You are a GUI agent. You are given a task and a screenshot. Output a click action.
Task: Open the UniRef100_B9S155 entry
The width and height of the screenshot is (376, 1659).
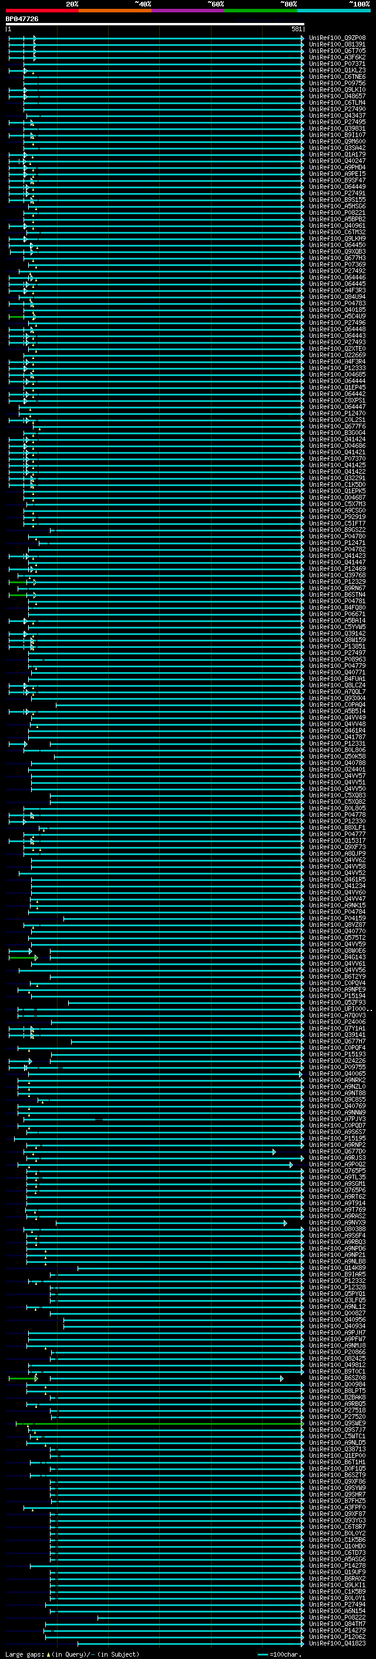point(337,200)
